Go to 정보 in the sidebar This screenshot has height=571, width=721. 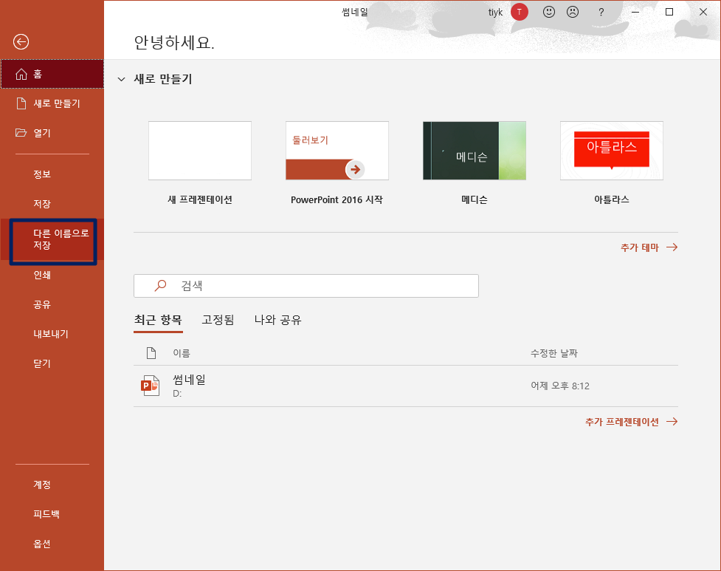pos(52,174)
